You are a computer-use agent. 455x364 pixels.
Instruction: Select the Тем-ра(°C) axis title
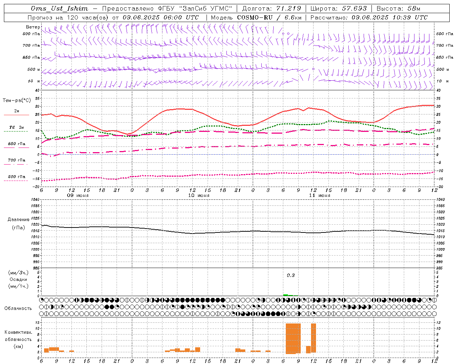(17, 101)
